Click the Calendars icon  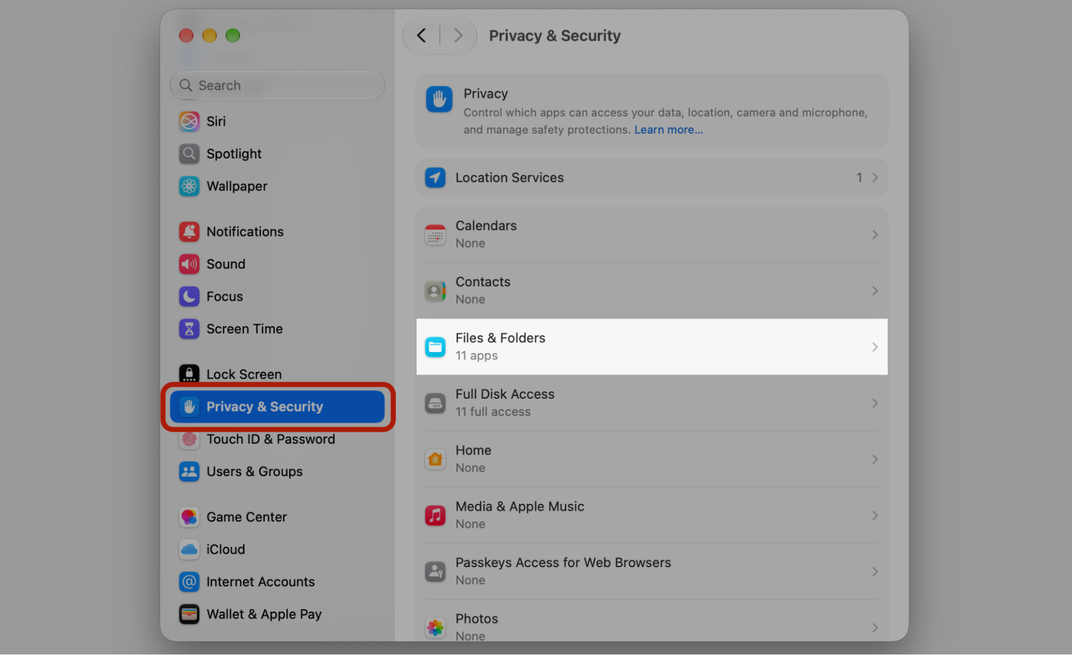point(435,235)
